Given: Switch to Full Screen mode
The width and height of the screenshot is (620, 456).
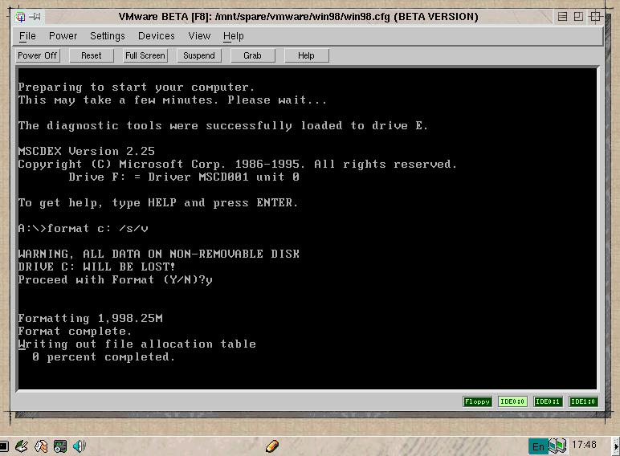Looking at the screenshot, I should 145,55.
